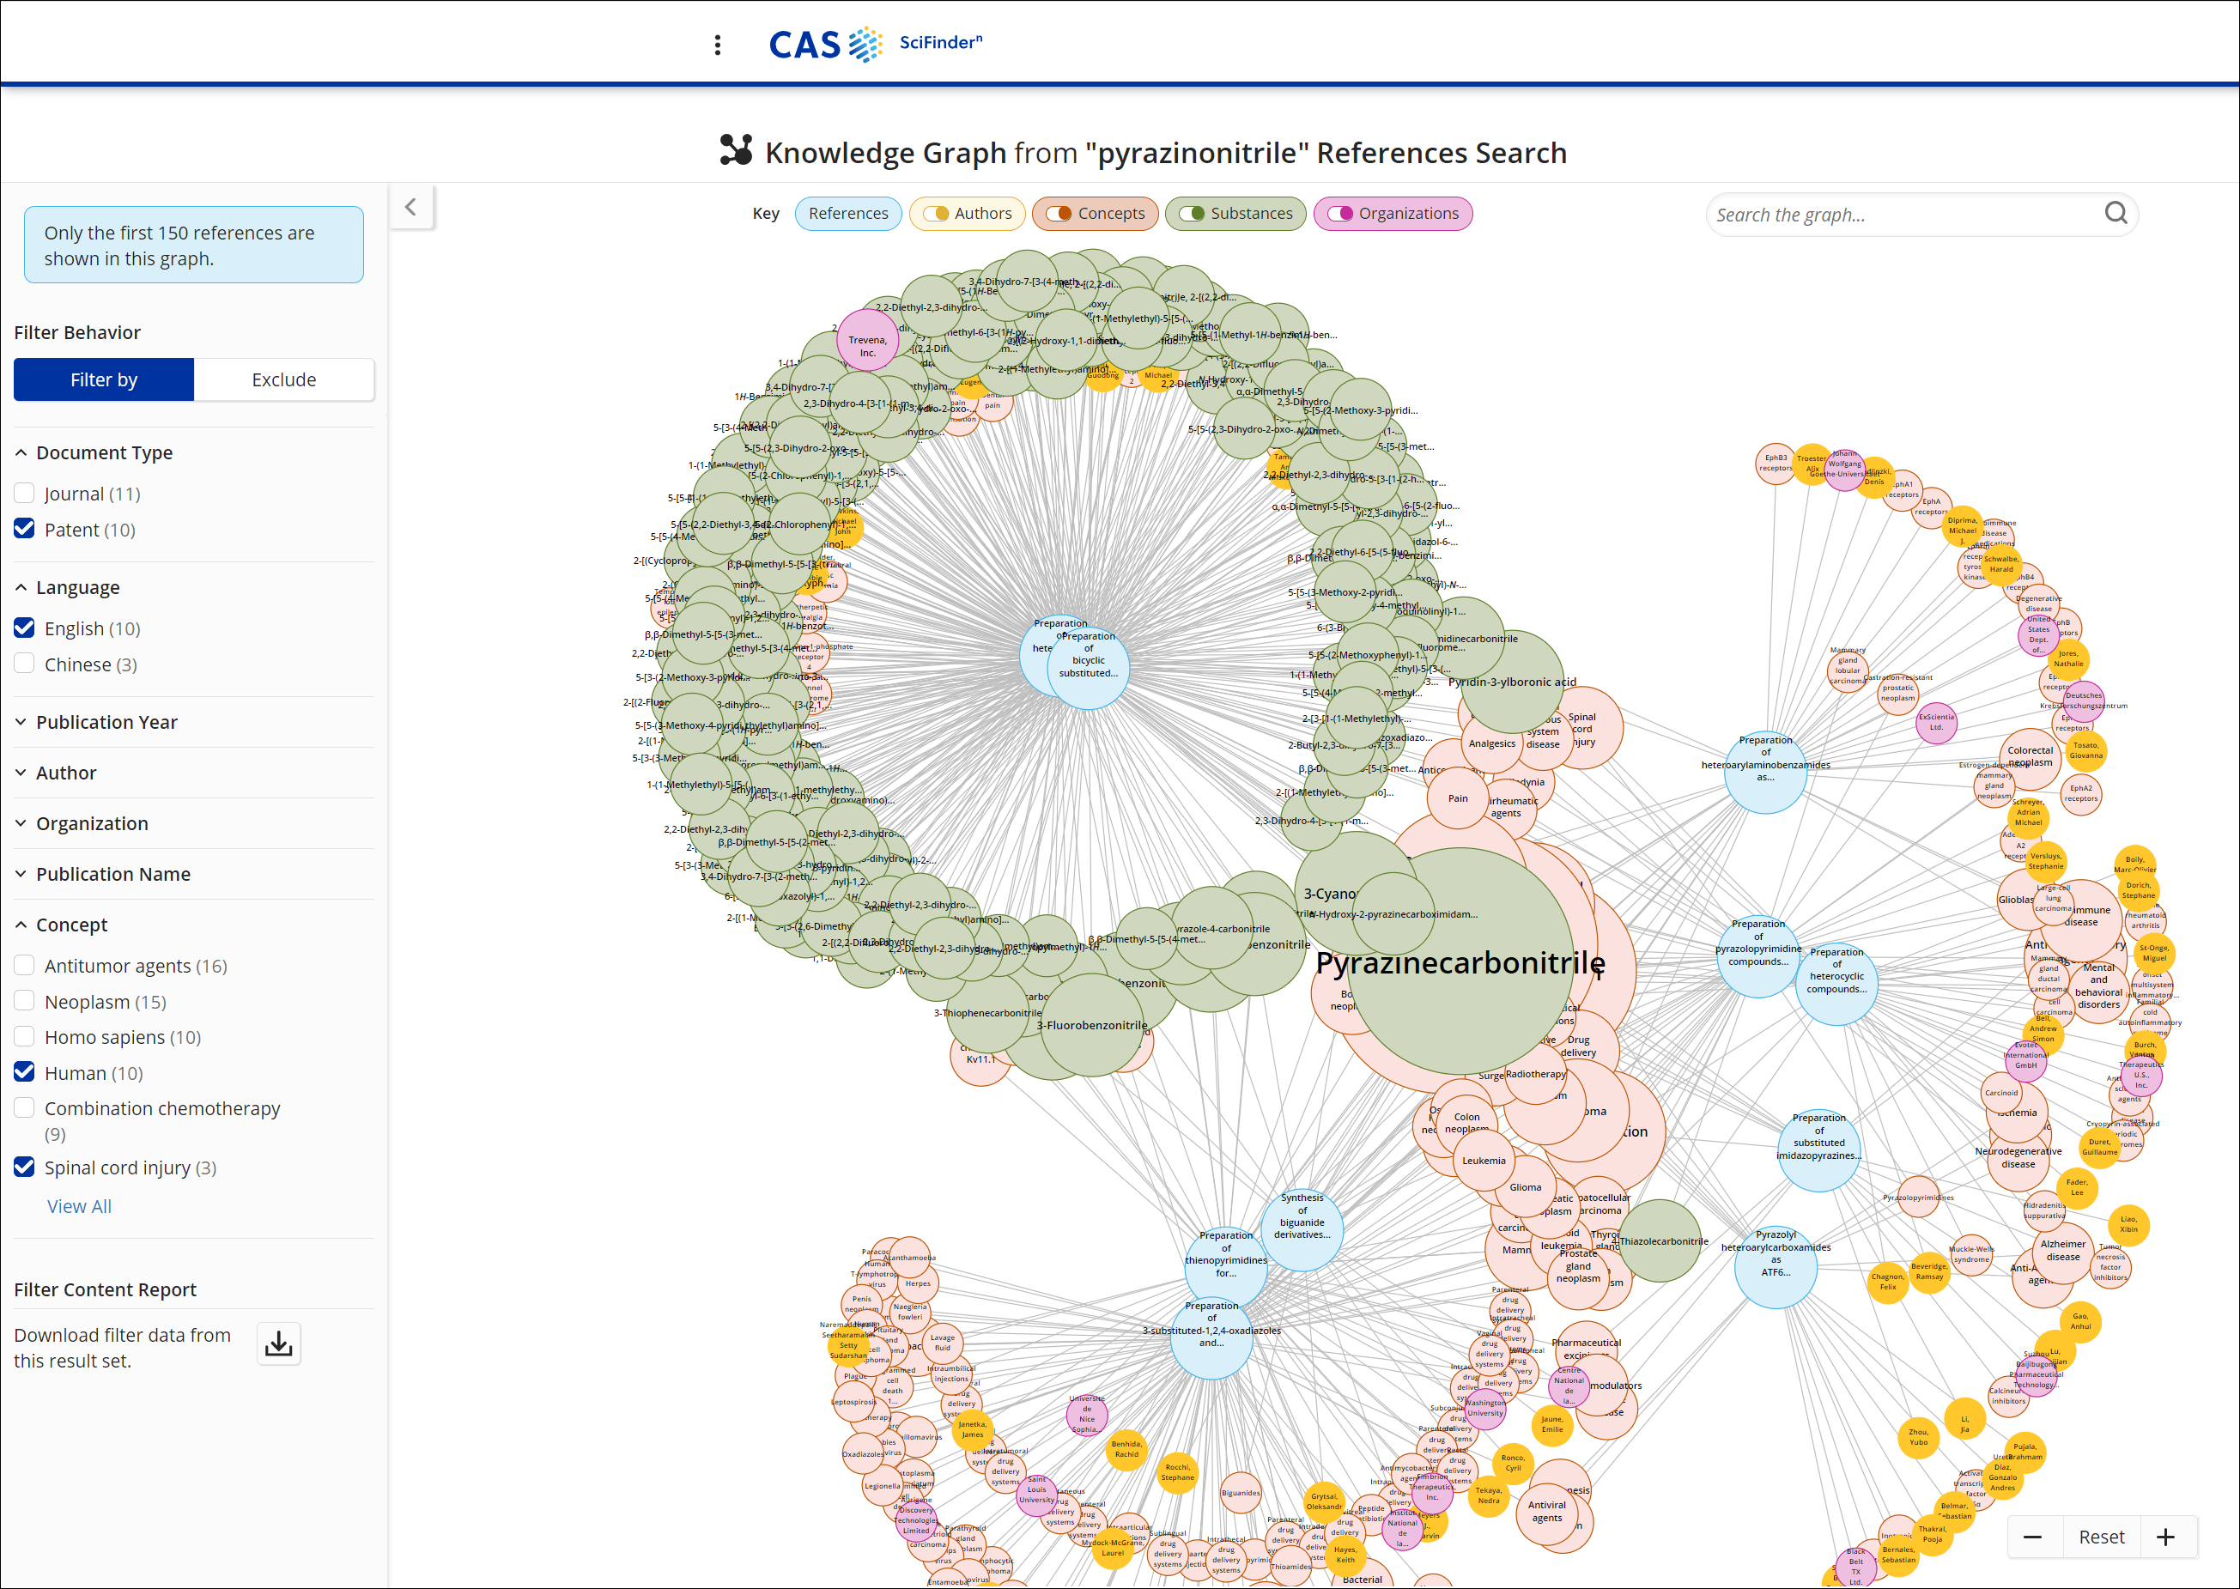The height and width of the screenshot is (1589, 2240).
Task: Click the graph search magnifier icon
Action: pyautogui.click(x=2115, y=213)
